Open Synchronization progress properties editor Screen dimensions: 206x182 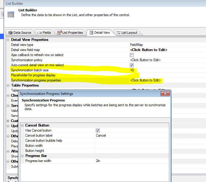point(145,80)
